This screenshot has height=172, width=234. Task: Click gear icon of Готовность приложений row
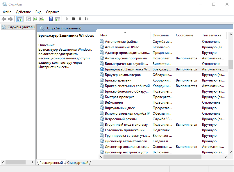102,130
